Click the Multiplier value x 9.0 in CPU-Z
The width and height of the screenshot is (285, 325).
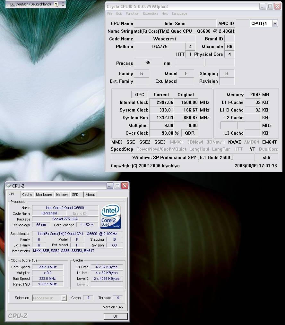[x=47, y=273]
